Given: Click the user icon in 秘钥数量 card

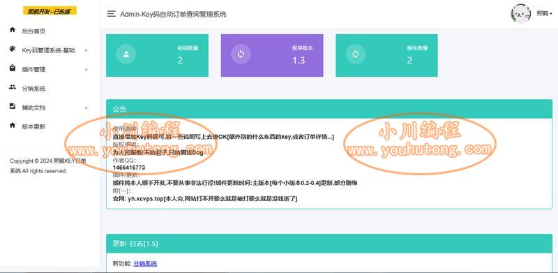Looking at the screenshot, I should click(126, 54).
